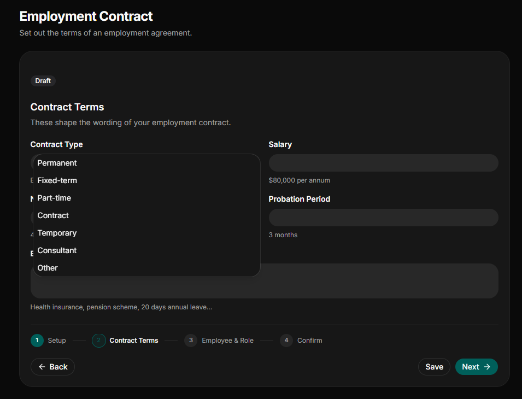The height and width of the screenshot is (399, 522).
Task: Pick Part-time contract type
Action: tap(146, 198)
